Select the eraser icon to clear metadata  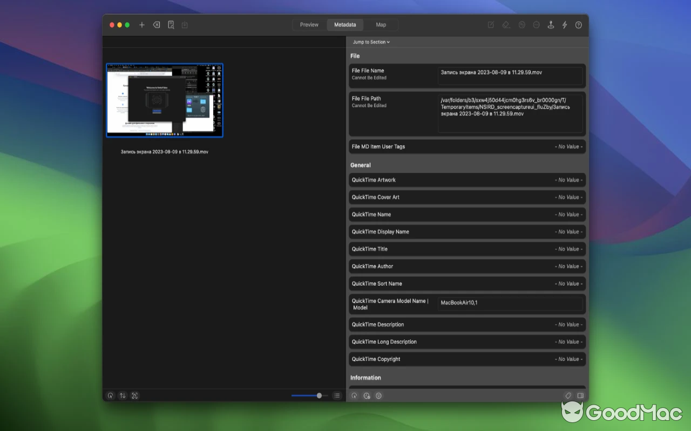click(x=505, y=25)
